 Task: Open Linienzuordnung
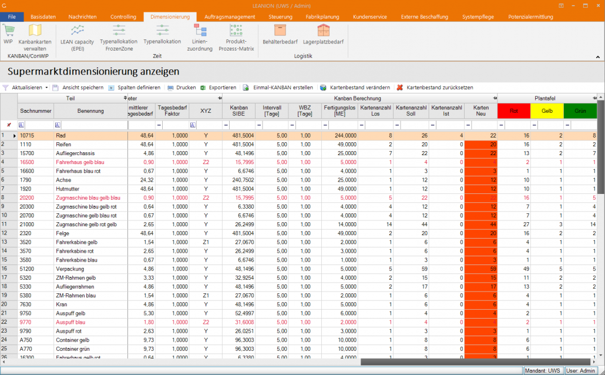200,38
